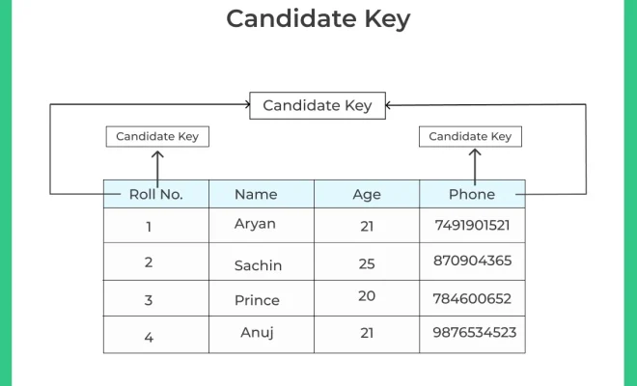Click the roll number 3 cell
The width and height of the screenshot is (637, 386).
click(156, 298)
